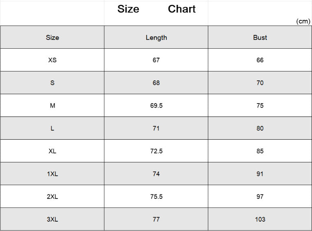Viewport: 312px width, 231px height.
Task: Select the XL size row label
Action: point(52,151)
